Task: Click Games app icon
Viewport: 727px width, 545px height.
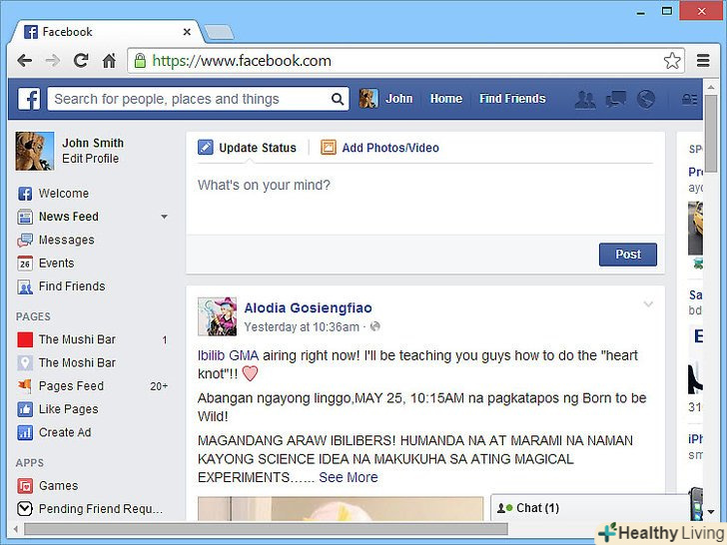Action: [x=25, y=486]
